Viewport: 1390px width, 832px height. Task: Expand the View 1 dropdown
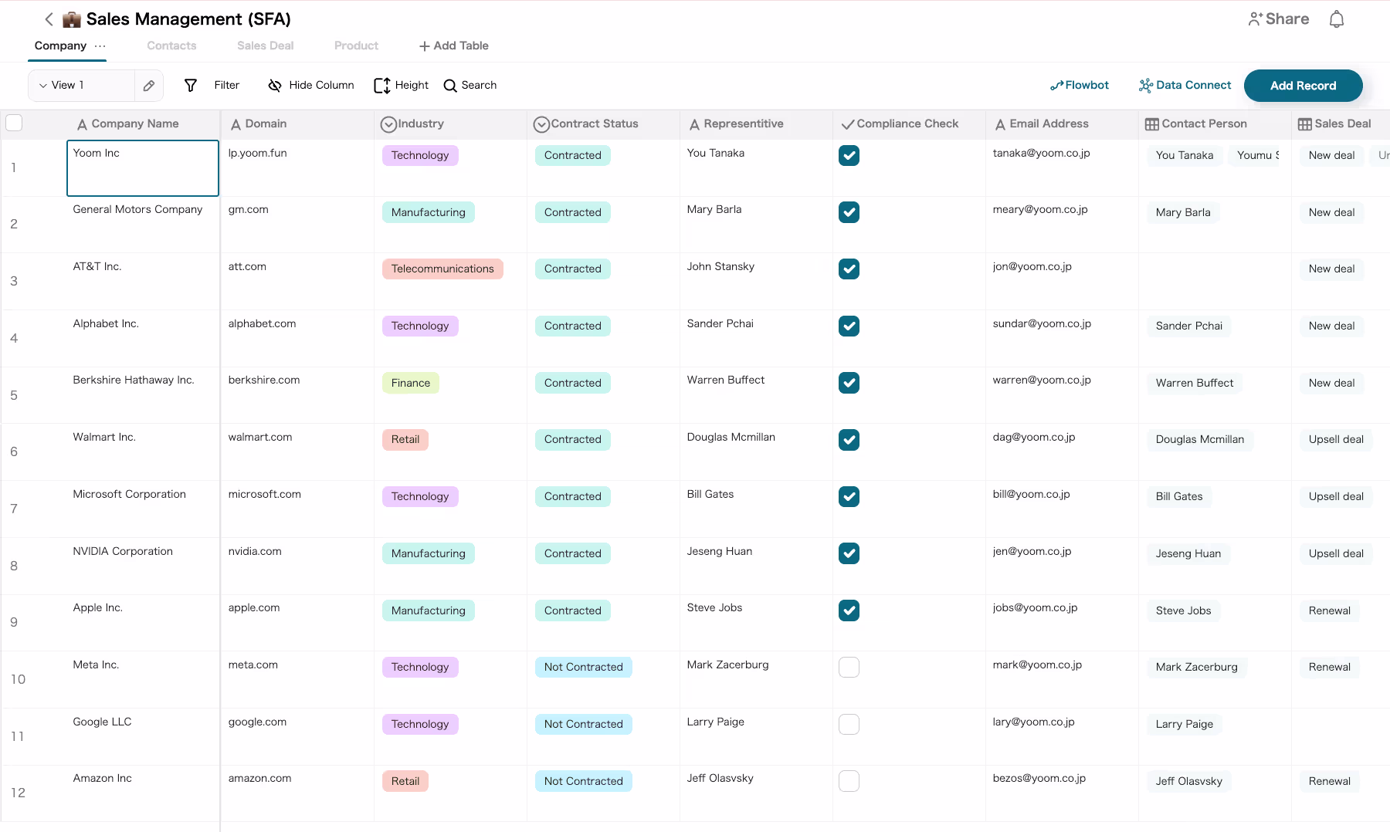click(x=43, y=86)
